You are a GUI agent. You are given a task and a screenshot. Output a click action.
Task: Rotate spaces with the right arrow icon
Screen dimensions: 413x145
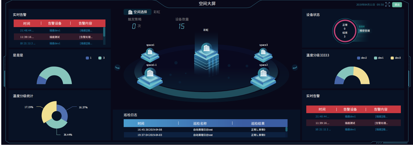tap(295, 67)
